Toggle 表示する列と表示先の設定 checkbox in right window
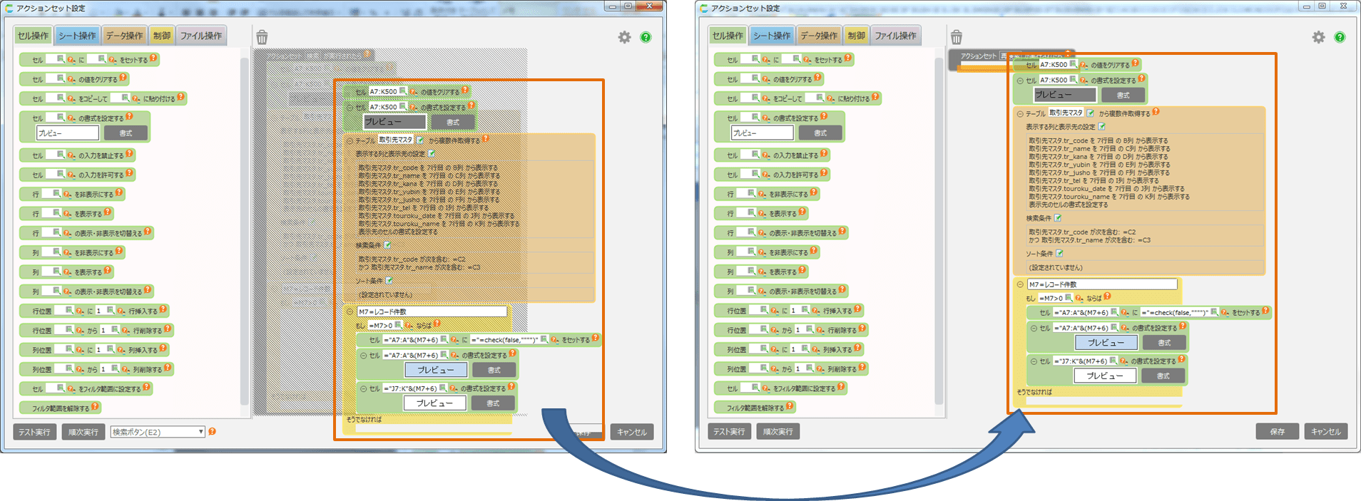1361x501 pixels. point(1101,126)
